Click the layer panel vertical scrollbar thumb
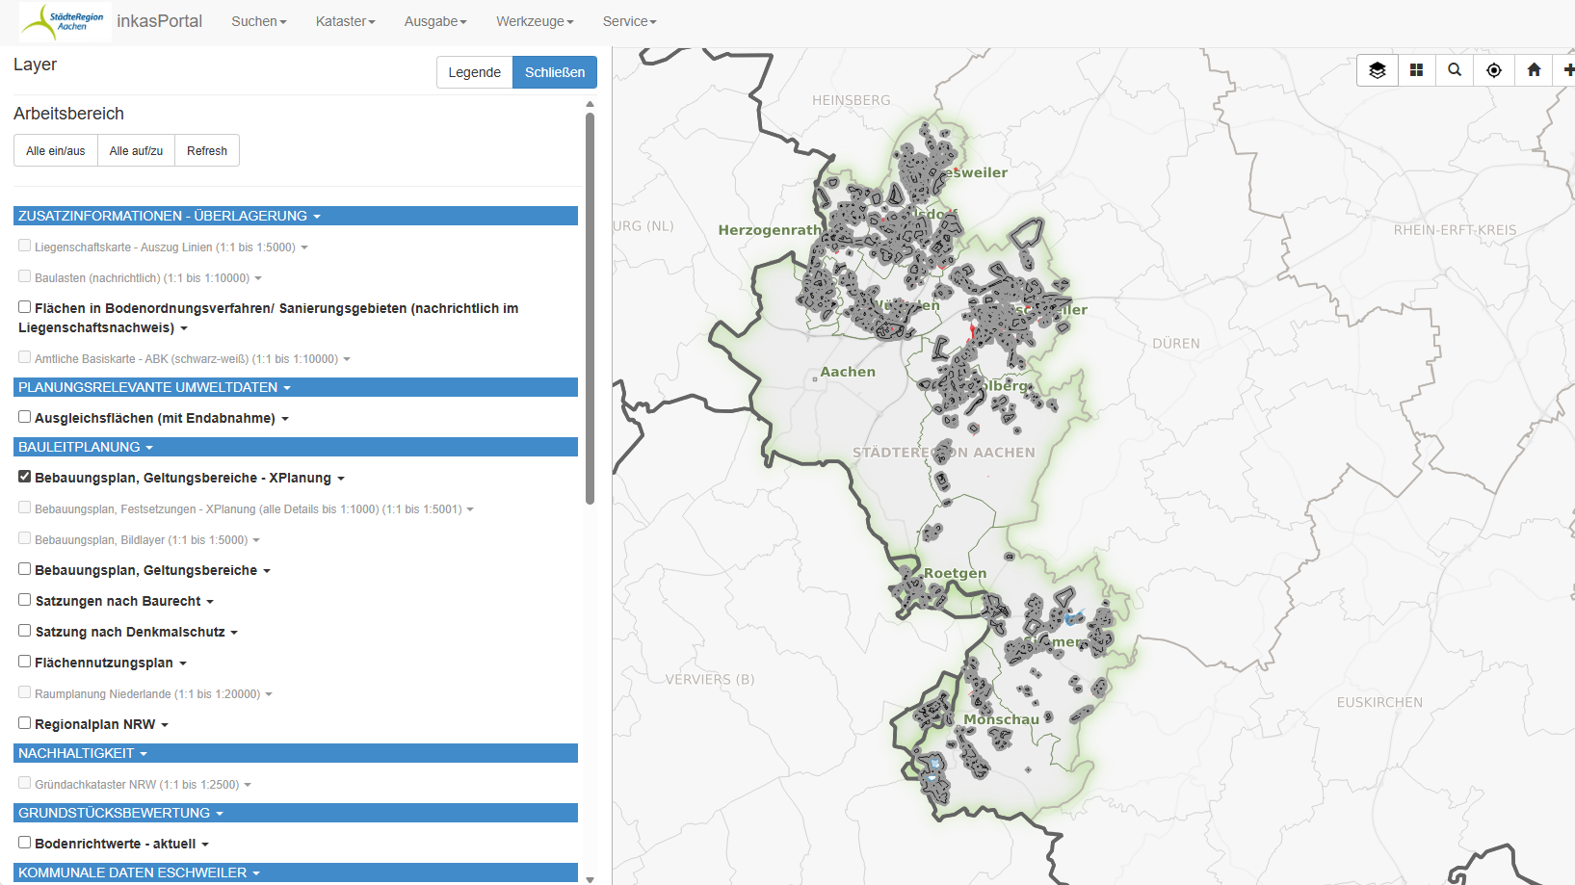Image resolution: width=1575 pixels, height=885 pixels. 590,308
